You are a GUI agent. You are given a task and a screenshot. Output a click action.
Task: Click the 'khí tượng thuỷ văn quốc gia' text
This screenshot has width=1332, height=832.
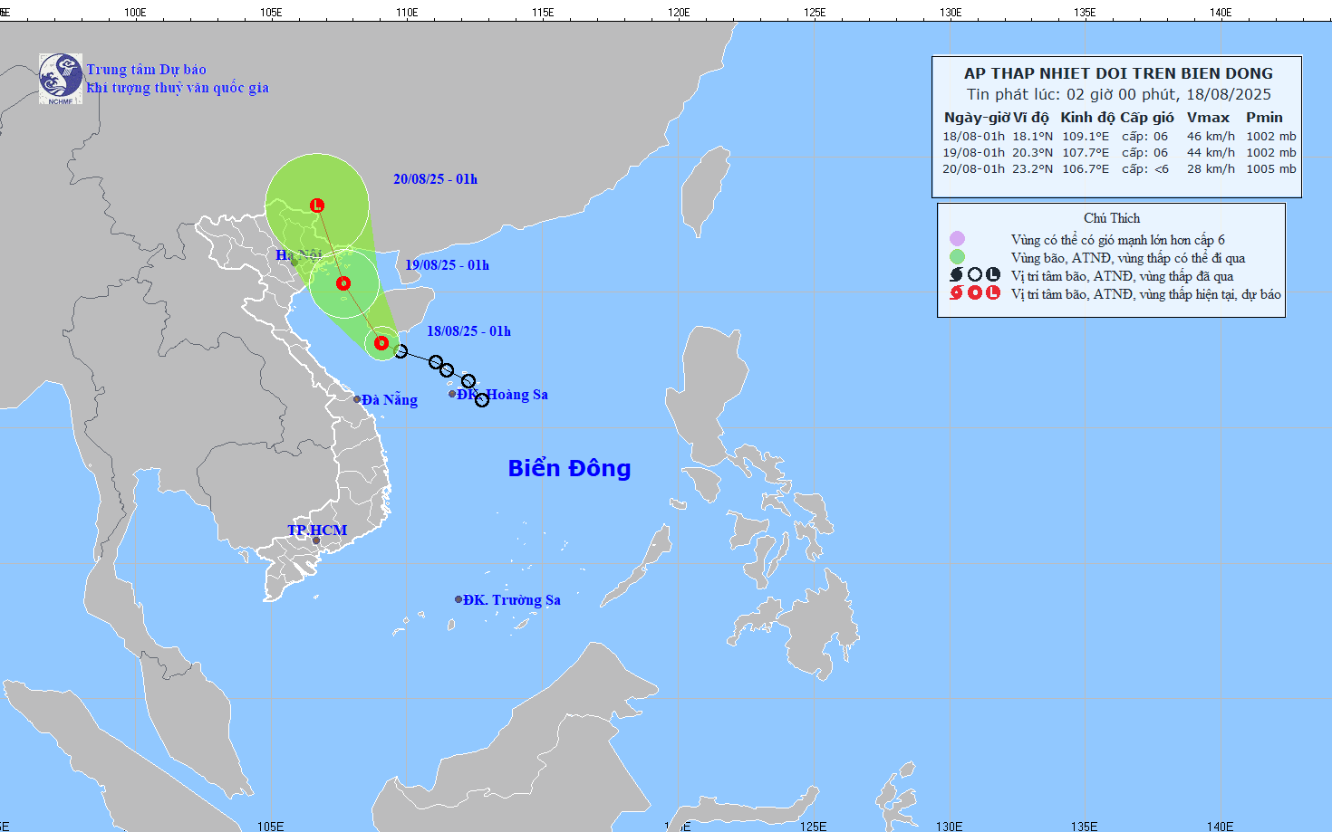pyautogui.click(x=178, y=88)
